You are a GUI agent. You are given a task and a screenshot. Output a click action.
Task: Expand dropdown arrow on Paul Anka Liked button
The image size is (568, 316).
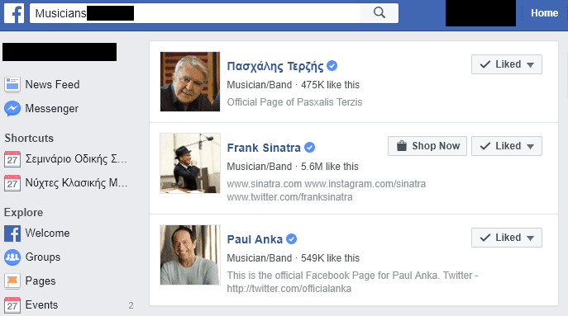pyautogui.click(x=530, y=238)
